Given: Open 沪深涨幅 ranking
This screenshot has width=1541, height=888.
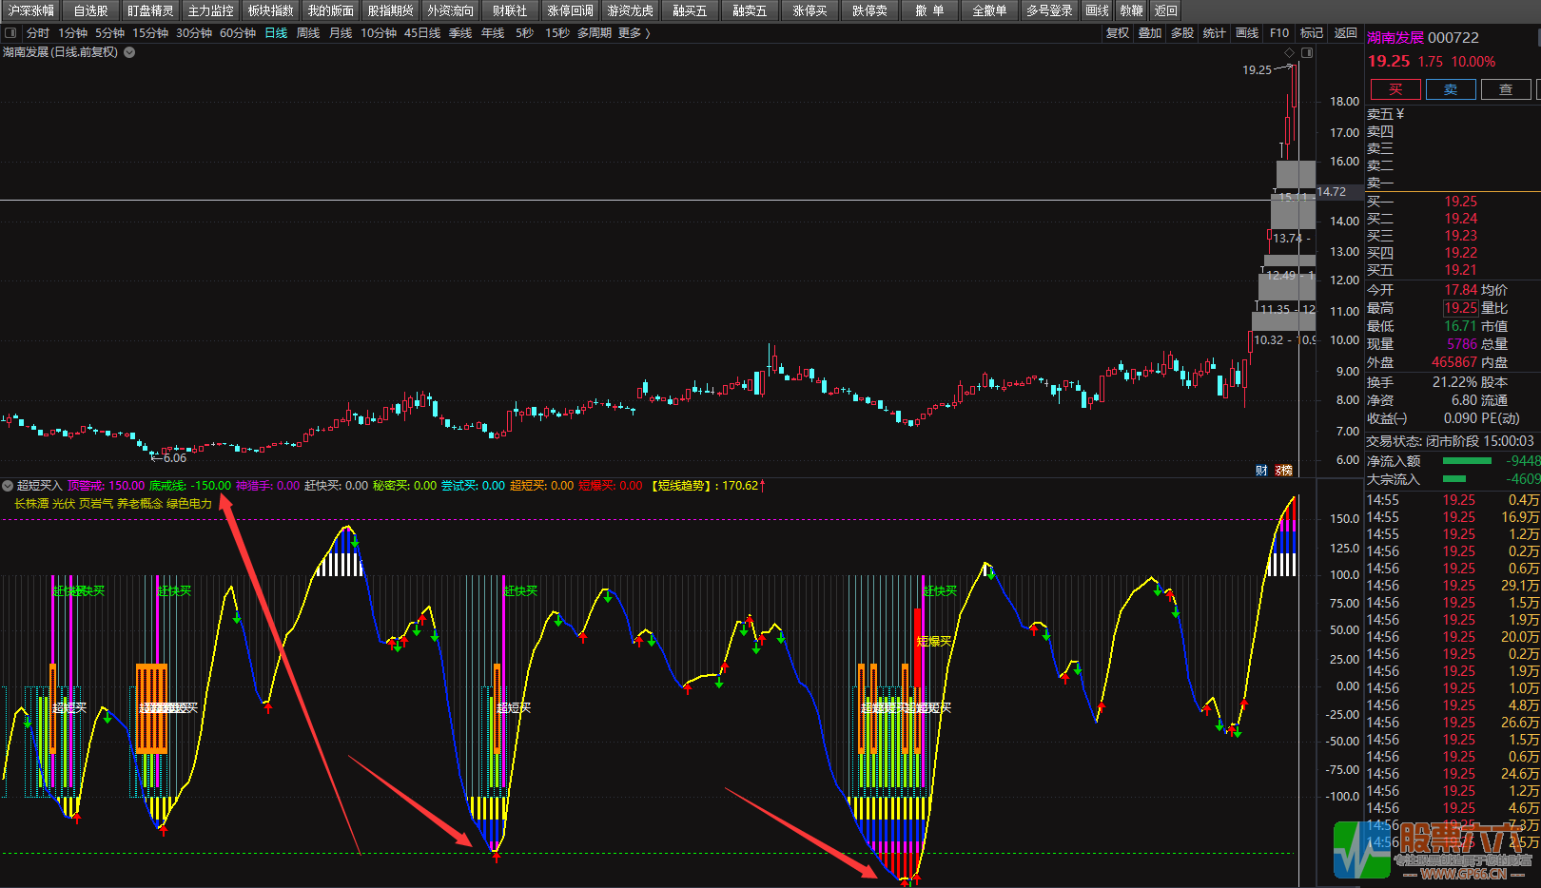Looking at the screenshot, I should pos(31,10).
